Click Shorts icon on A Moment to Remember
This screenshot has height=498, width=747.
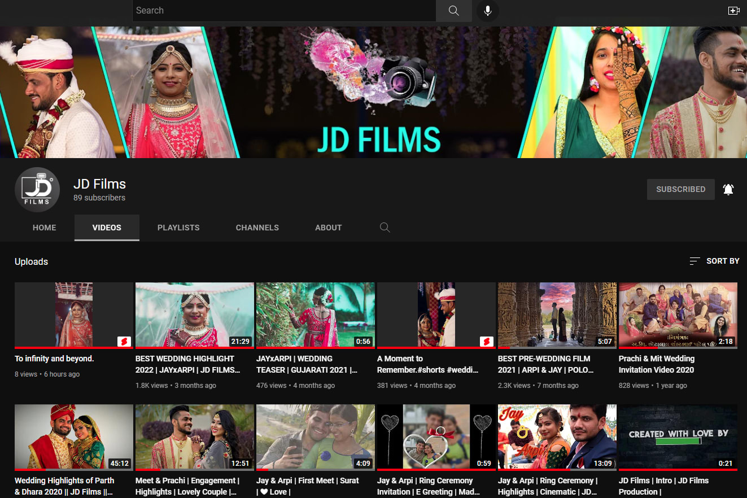point(486,341)
